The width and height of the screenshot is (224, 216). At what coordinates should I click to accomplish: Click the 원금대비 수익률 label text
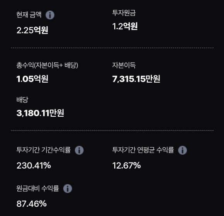pos(37,188)
